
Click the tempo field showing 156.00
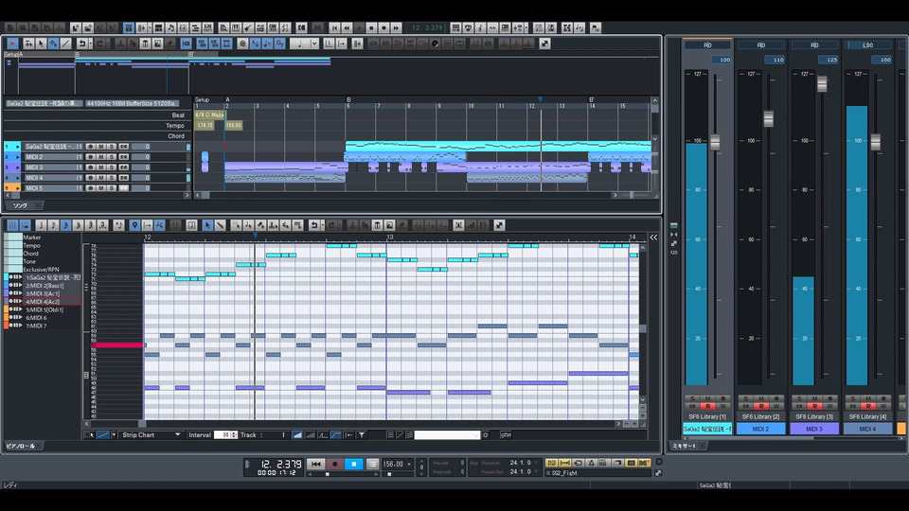[x=392, y=464]
